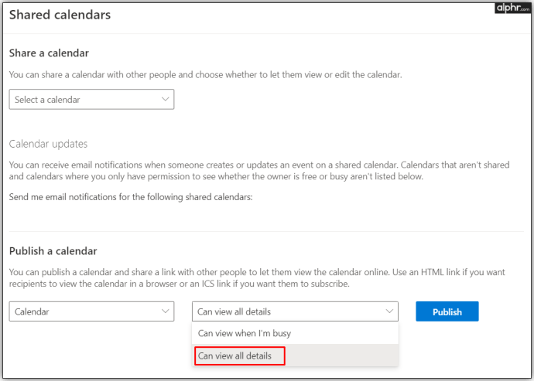Click the chevron arrow of the permissions combo box

tap(389, 311)
